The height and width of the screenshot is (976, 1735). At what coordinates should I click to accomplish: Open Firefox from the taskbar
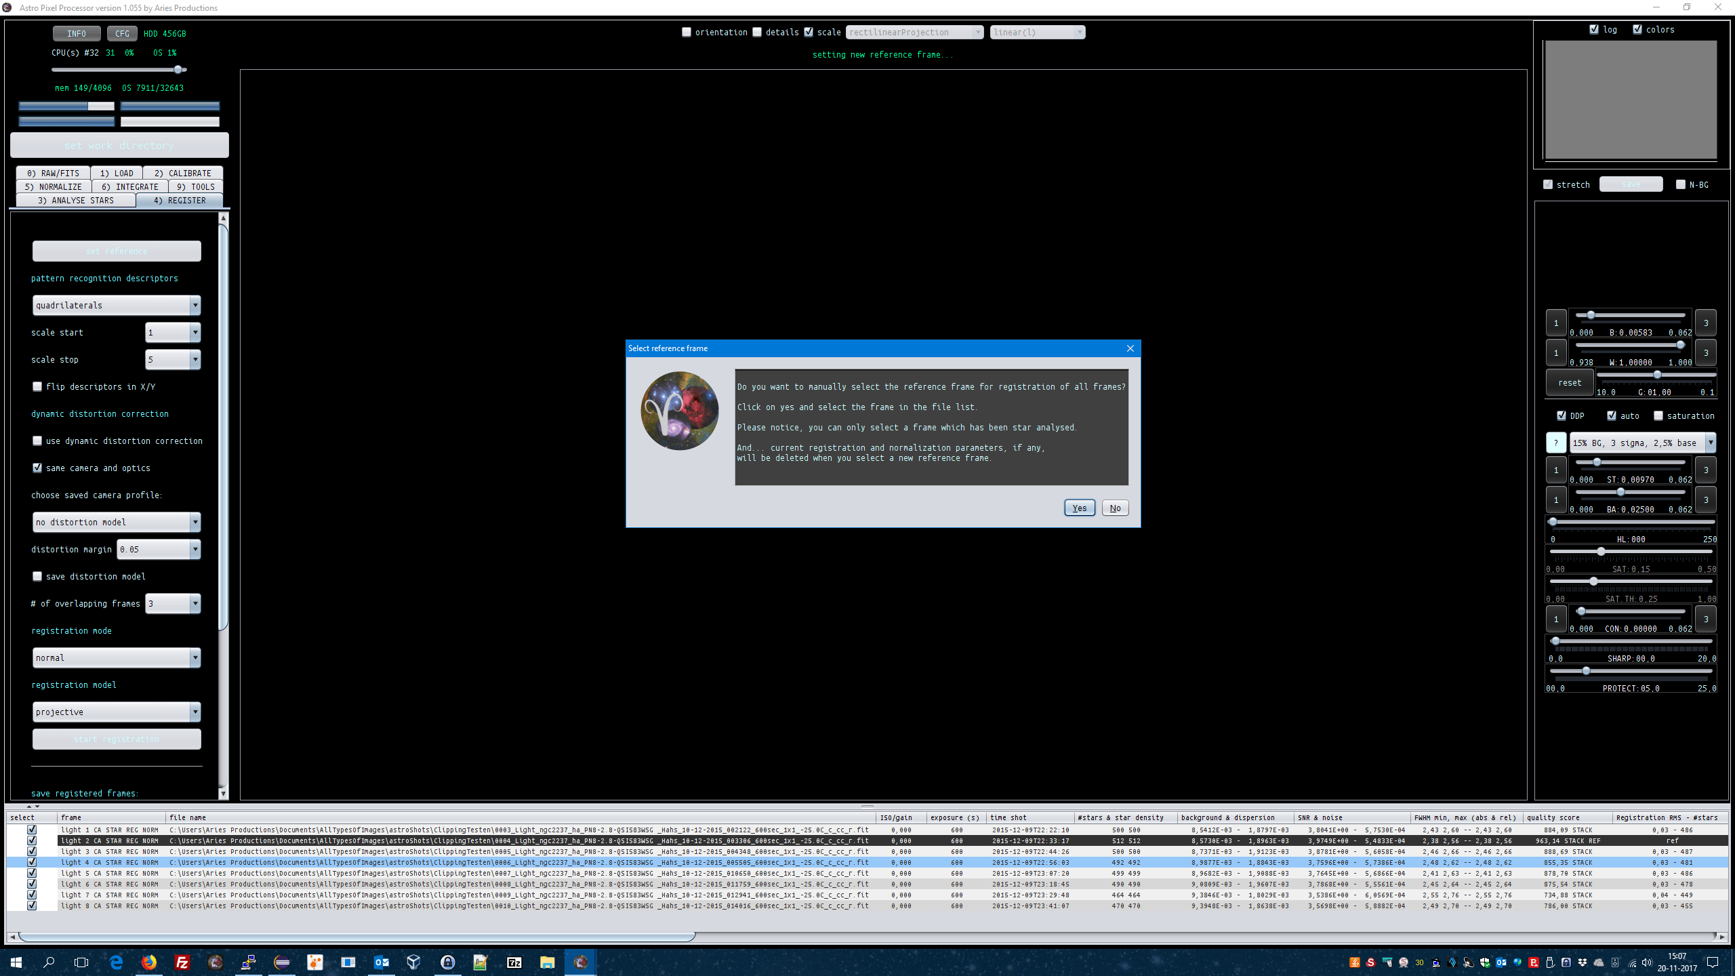click(x=149, y=962)
